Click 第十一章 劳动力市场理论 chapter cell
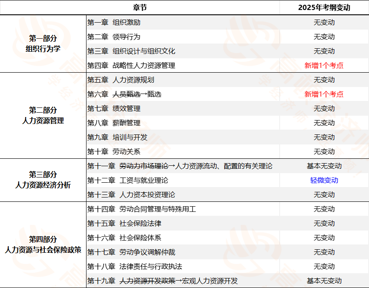 pos(183,166)
